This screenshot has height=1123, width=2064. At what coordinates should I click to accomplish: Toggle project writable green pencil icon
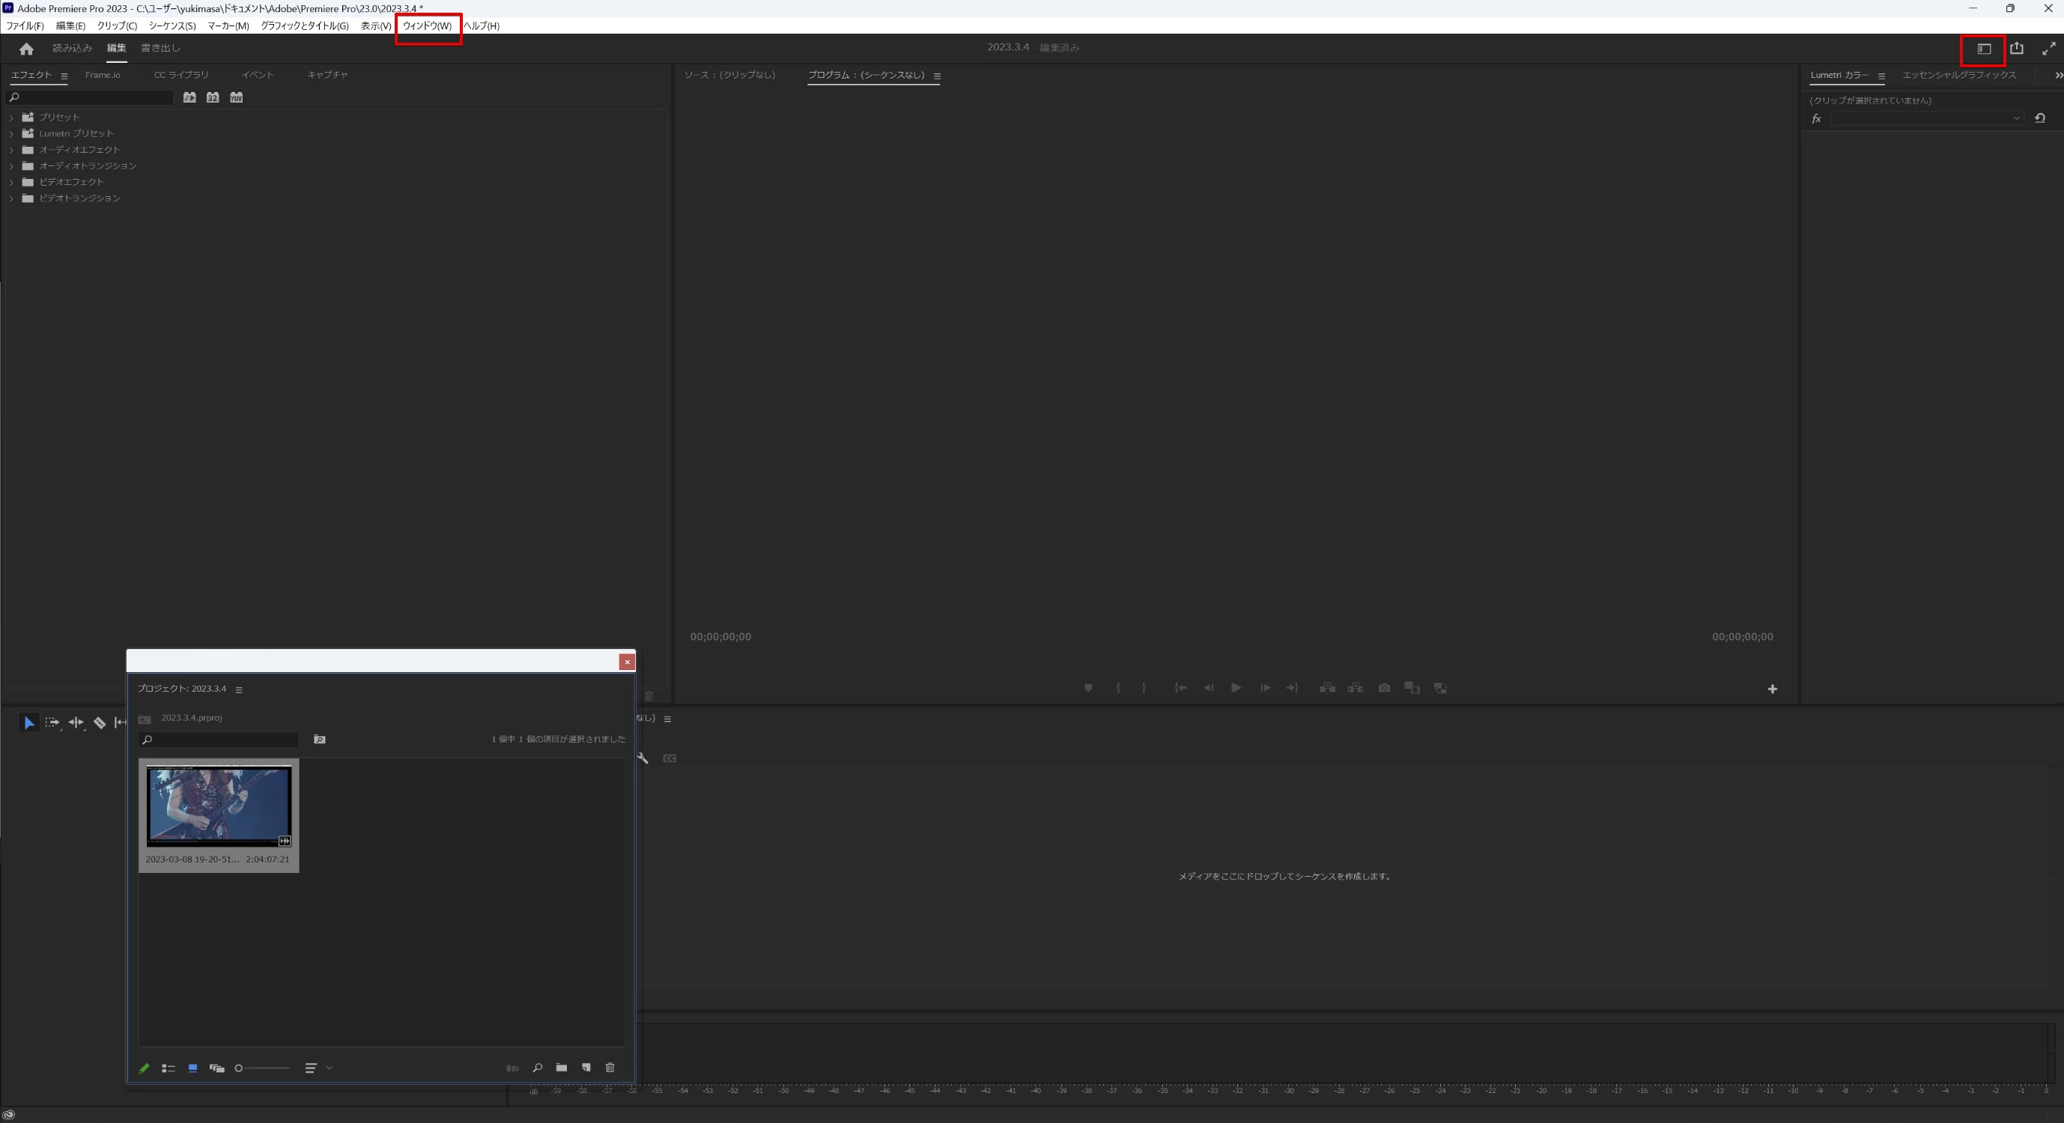coord(145,1068)
